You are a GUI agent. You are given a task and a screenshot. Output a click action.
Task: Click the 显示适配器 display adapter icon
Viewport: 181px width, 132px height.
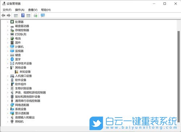point(12,113)
